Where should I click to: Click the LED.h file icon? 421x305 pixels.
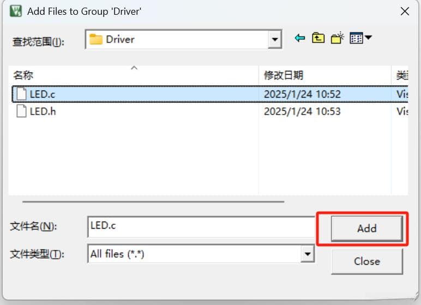pos(21,111)
